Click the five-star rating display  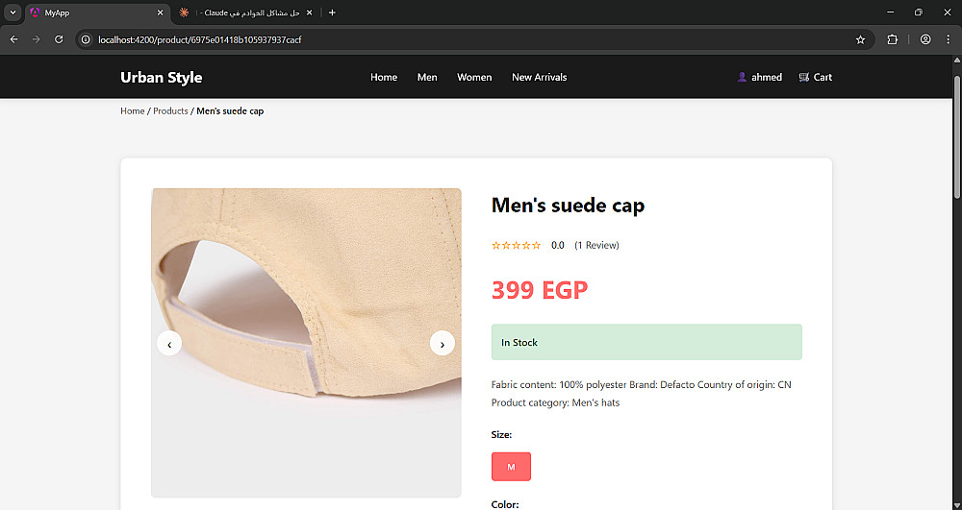(516, 246)
